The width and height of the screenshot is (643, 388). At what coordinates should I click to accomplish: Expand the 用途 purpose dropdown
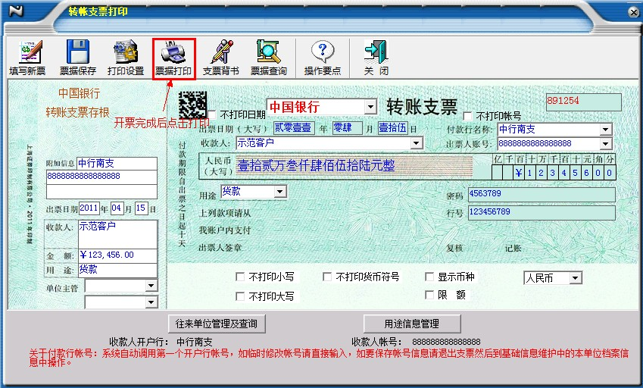280,192
